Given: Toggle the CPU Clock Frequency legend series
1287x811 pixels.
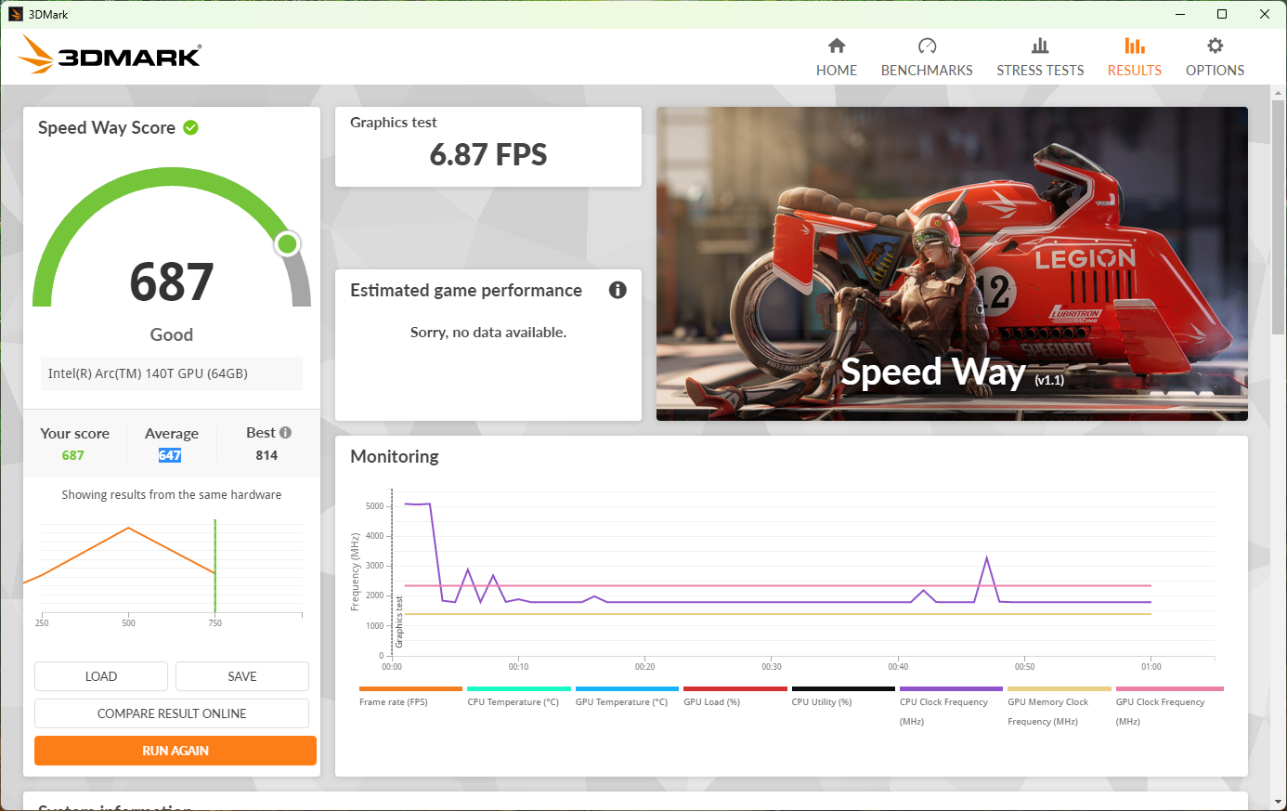Looking at the screenshot, I should coord(943,702).
